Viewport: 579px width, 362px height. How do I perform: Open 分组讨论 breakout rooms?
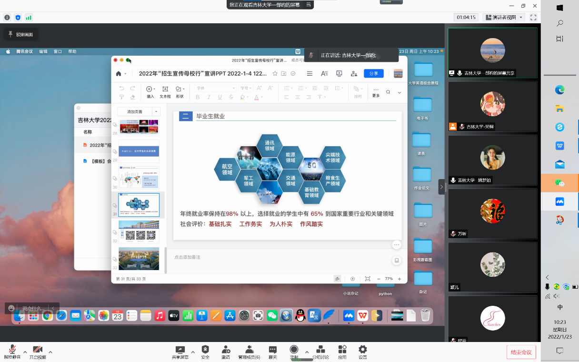tap(320, 352)
